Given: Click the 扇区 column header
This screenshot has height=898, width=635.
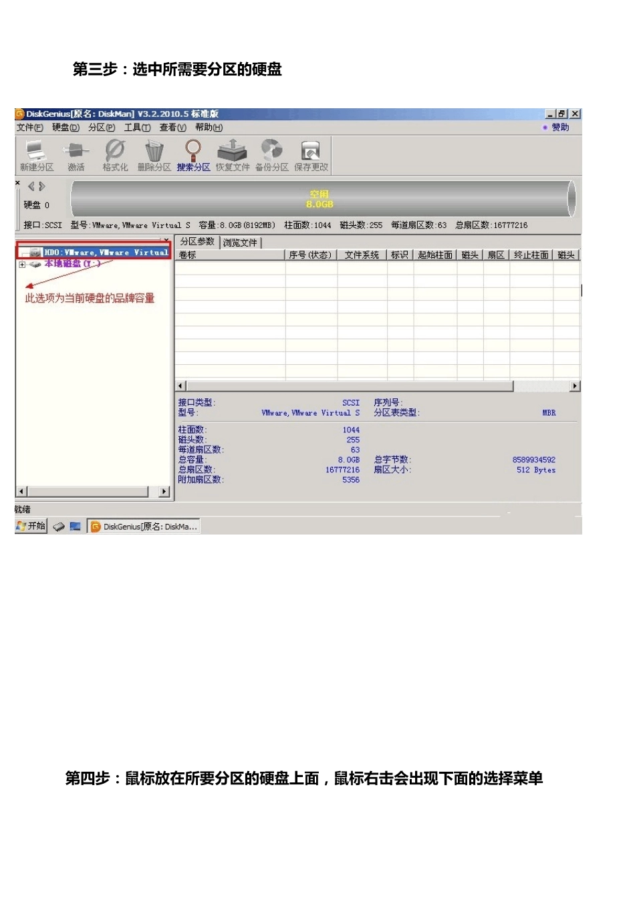Looking at the screenshot, I should coord(496,255).
